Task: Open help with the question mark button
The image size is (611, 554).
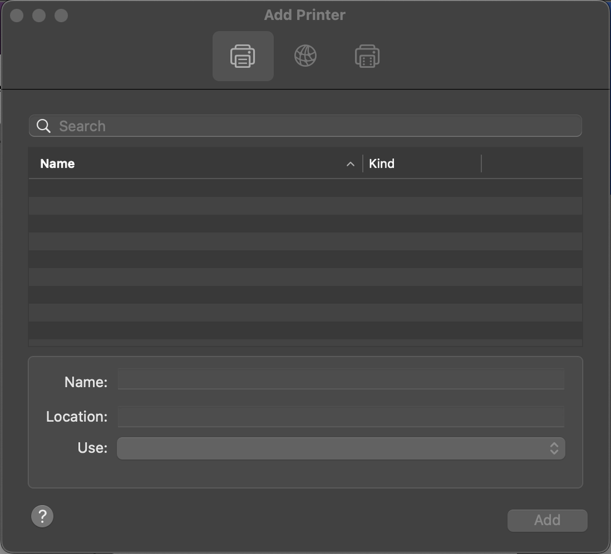Action: (x=42, y=516)
